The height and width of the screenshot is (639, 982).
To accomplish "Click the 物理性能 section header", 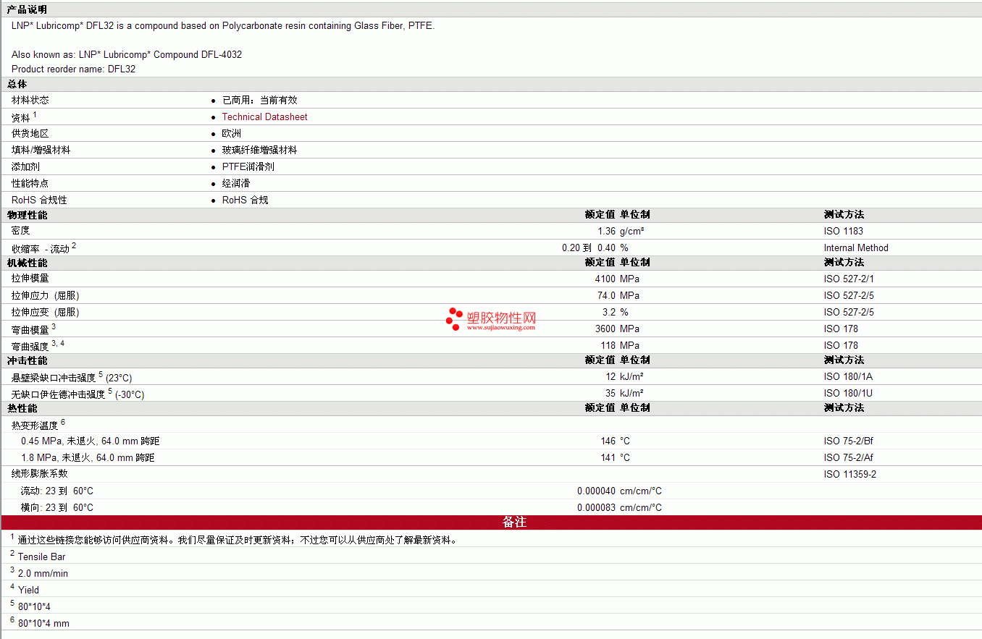I will [x=28, y=215].
